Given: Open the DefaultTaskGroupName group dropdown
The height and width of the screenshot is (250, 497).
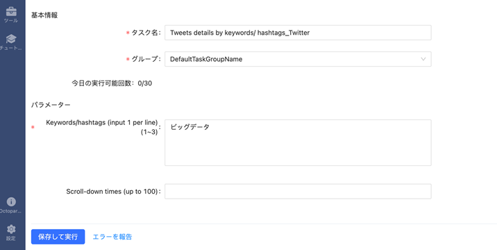Looking at the screenshot, I should coord(298,59).
